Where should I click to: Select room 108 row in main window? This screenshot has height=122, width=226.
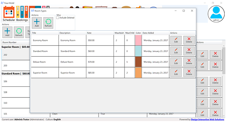16,92
